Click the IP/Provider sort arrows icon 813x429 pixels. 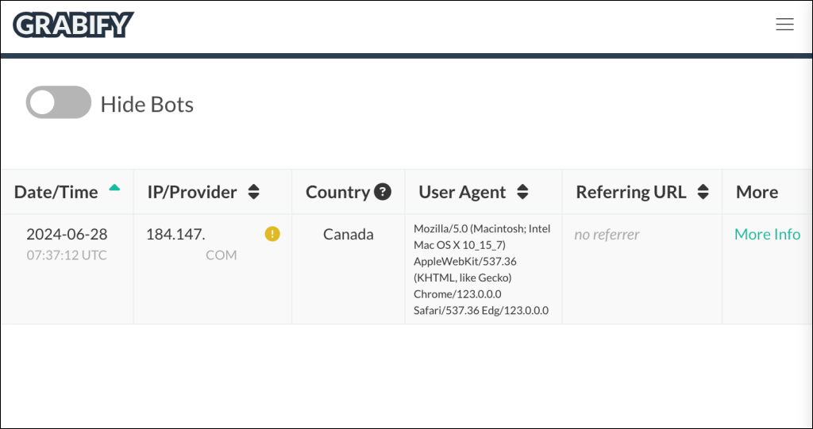pos(254,192)
